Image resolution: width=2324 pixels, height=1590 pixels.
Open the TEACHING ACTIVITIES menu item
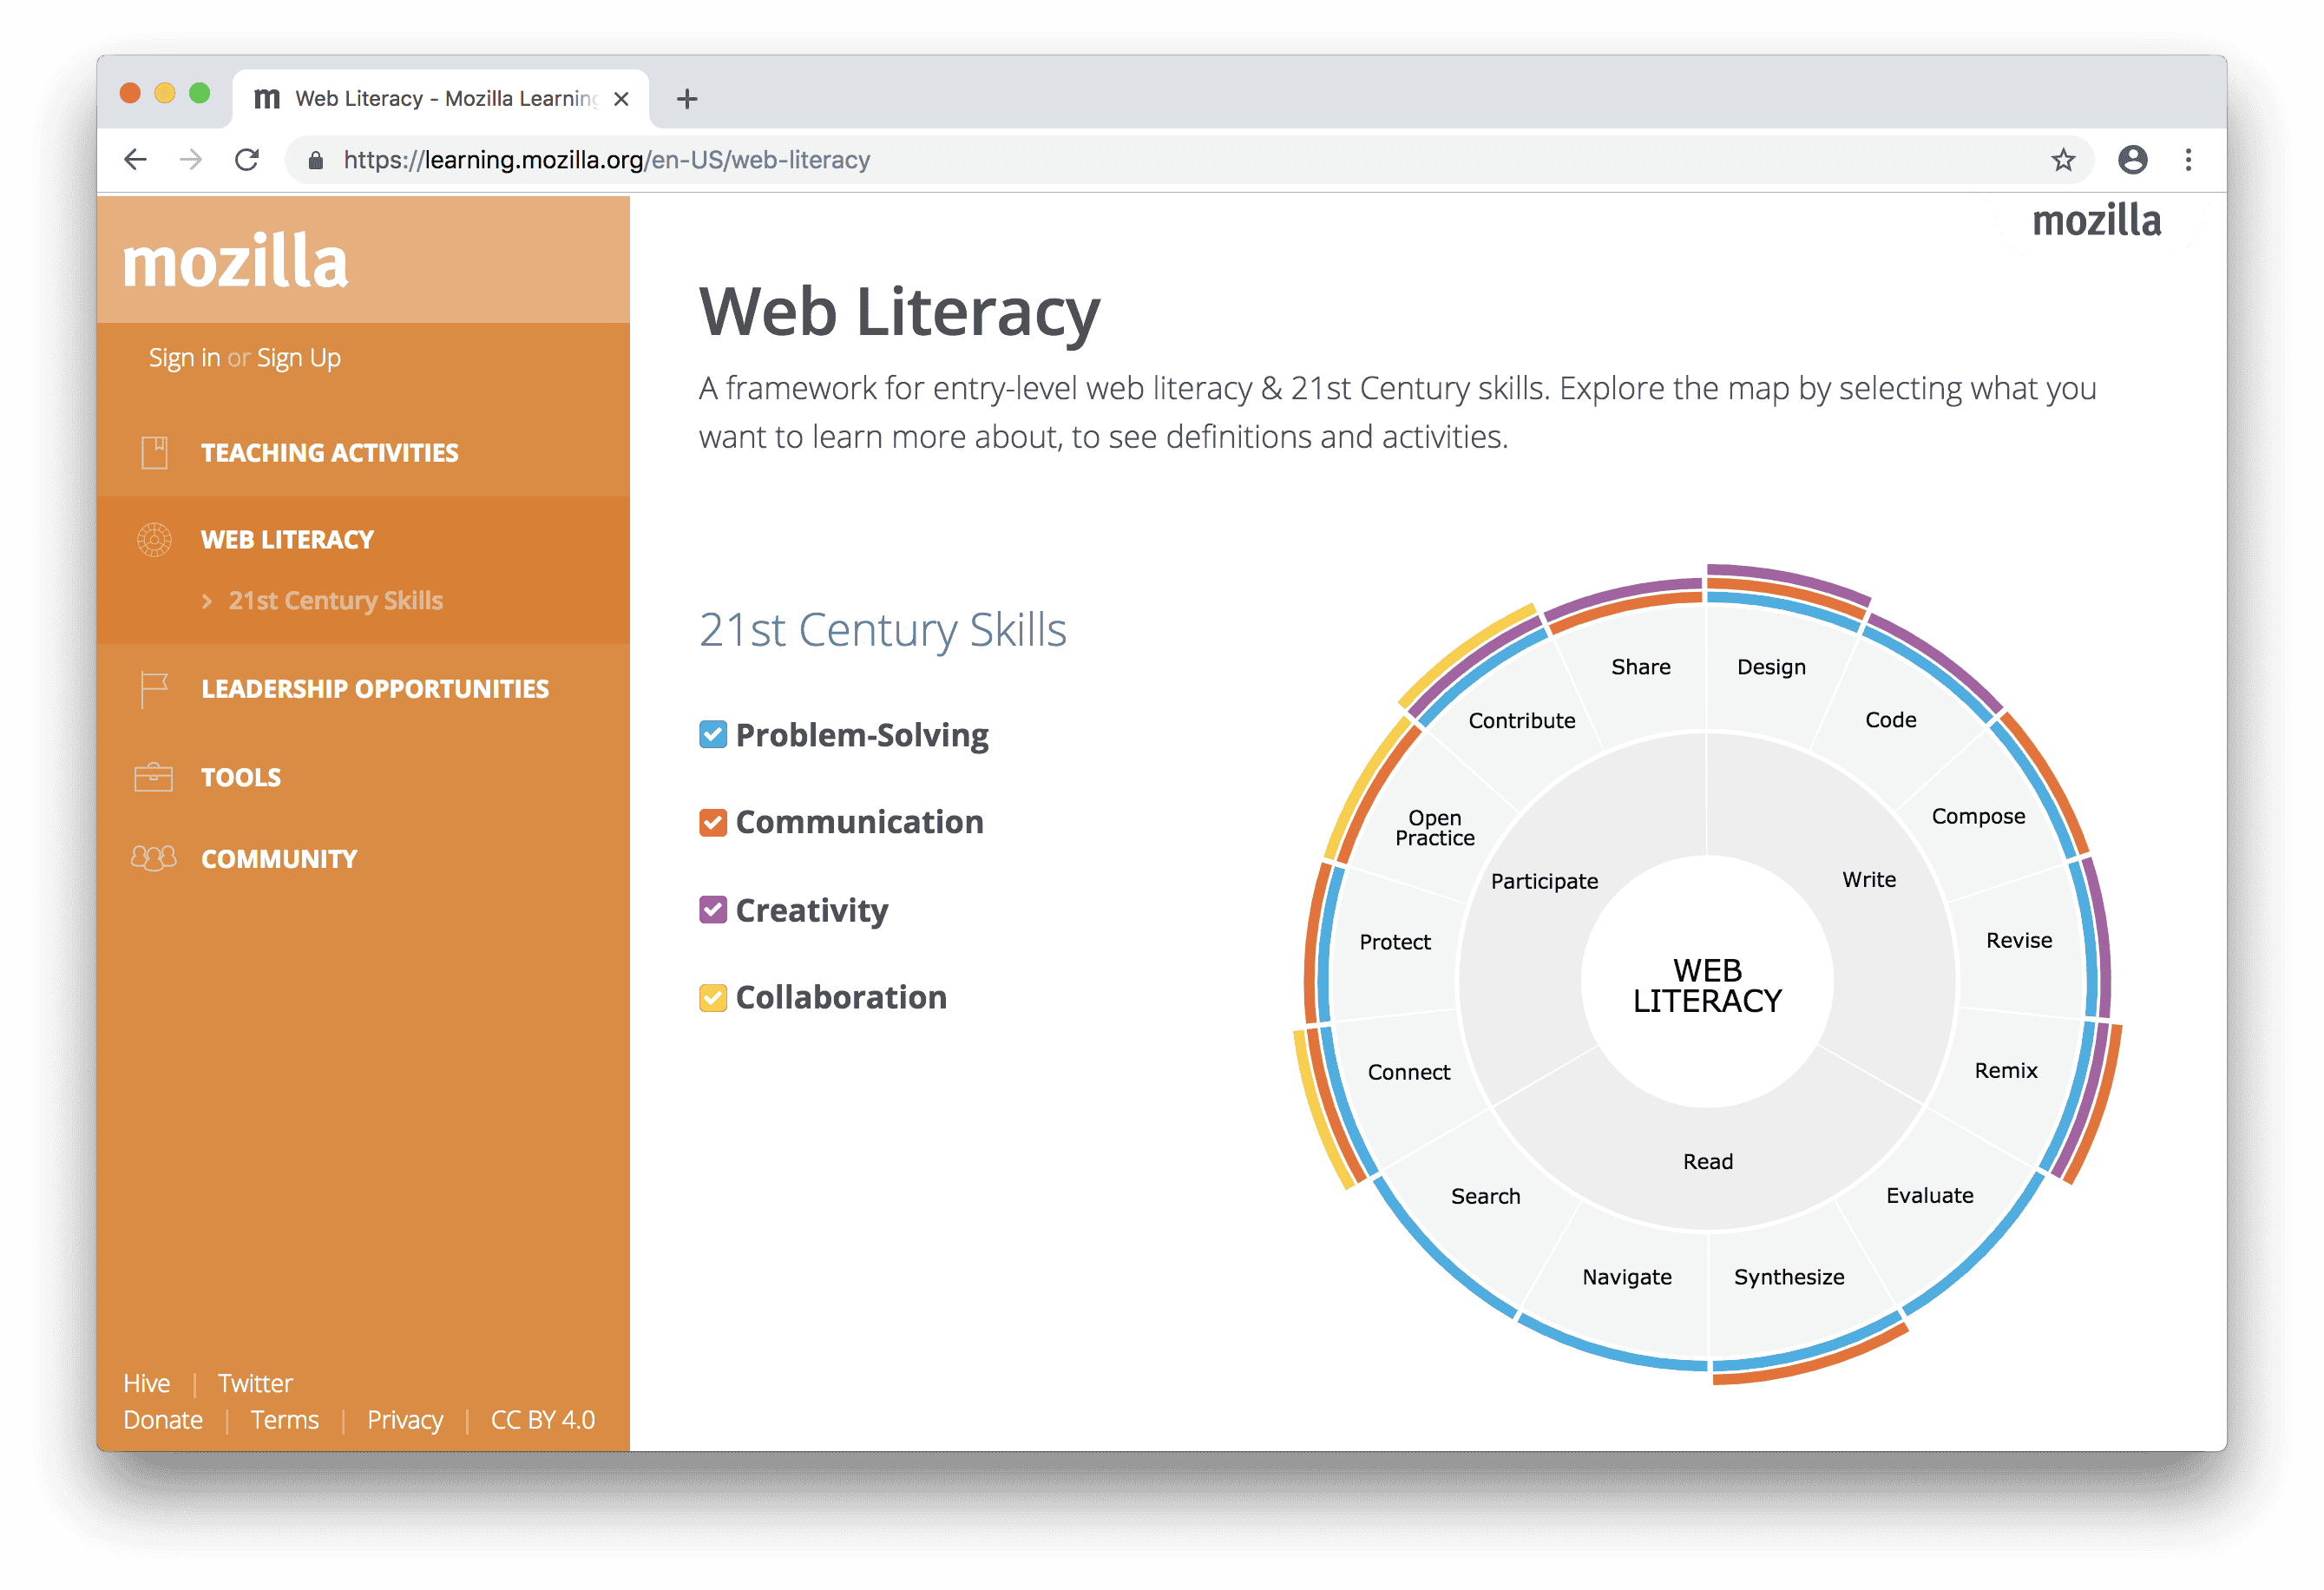330,453
